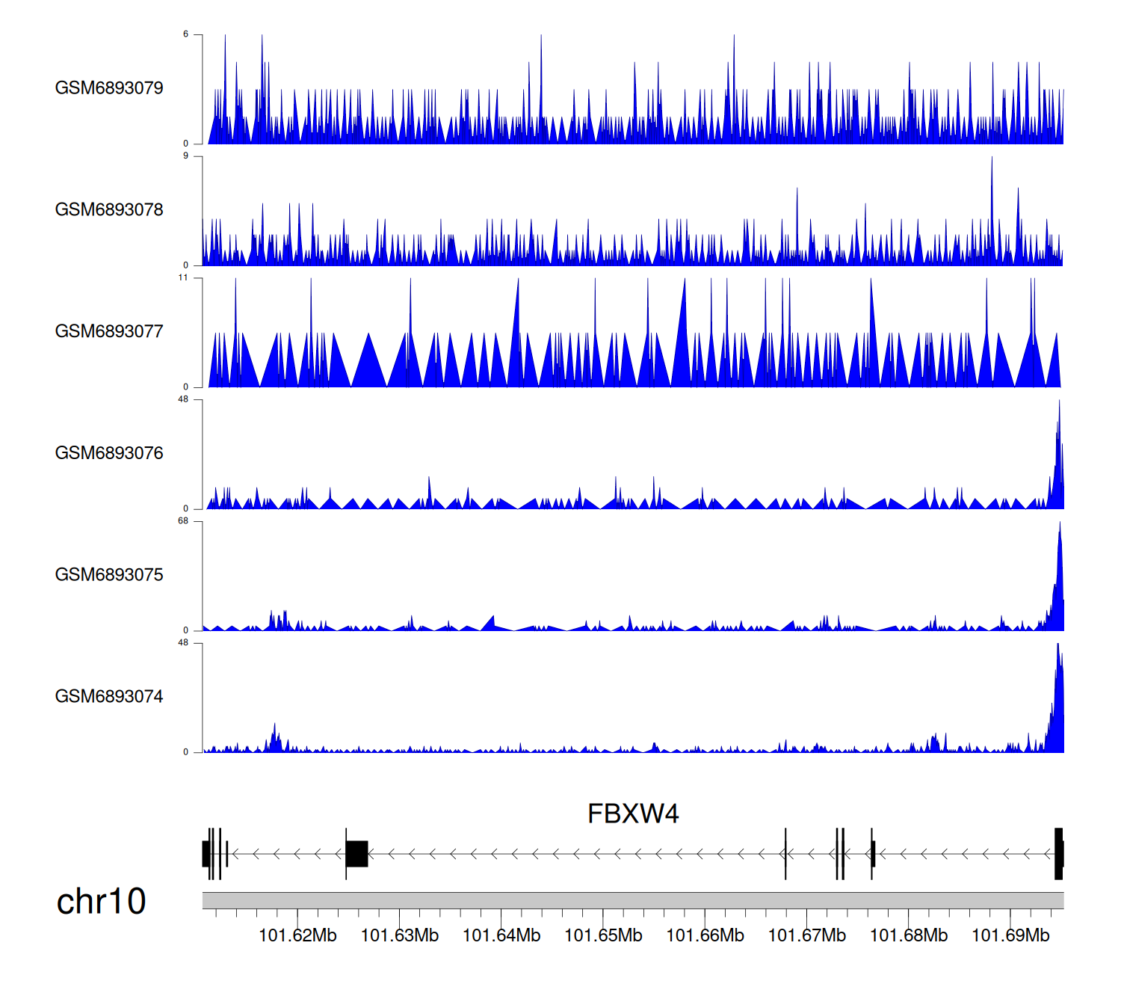The height and width of the screenshot is (987, 1121).
Task: Select the 101.69Mb coordinate label
Action: (1010, 936)
